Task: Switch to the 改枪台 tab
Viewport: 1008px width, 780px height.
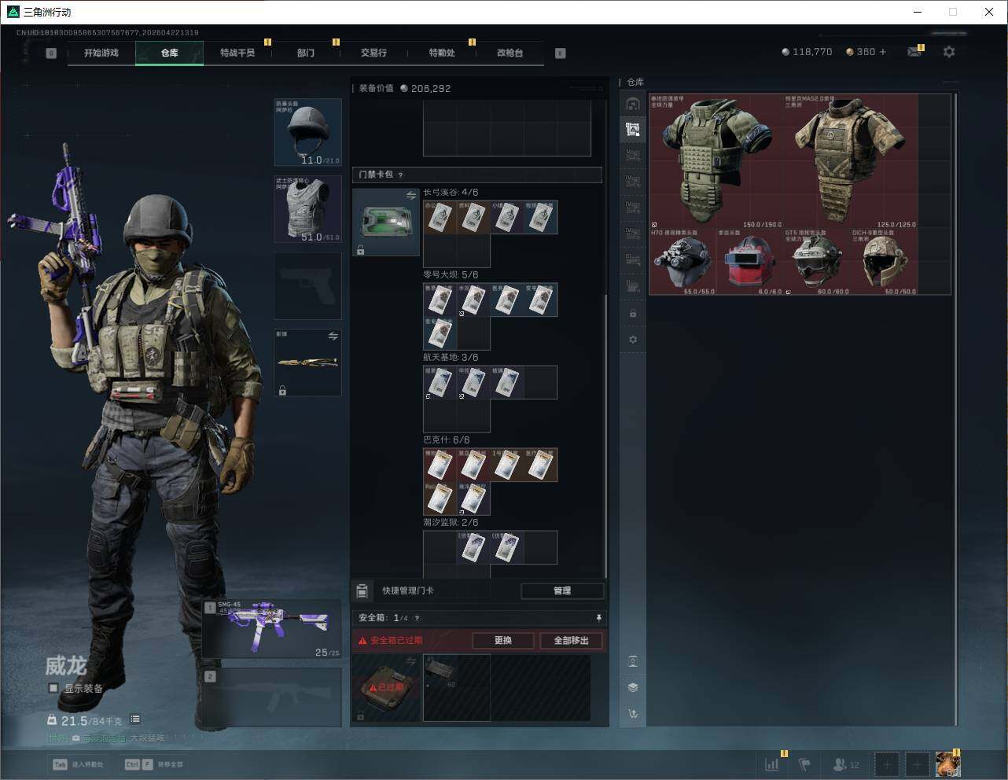Action: click(510, 53)
